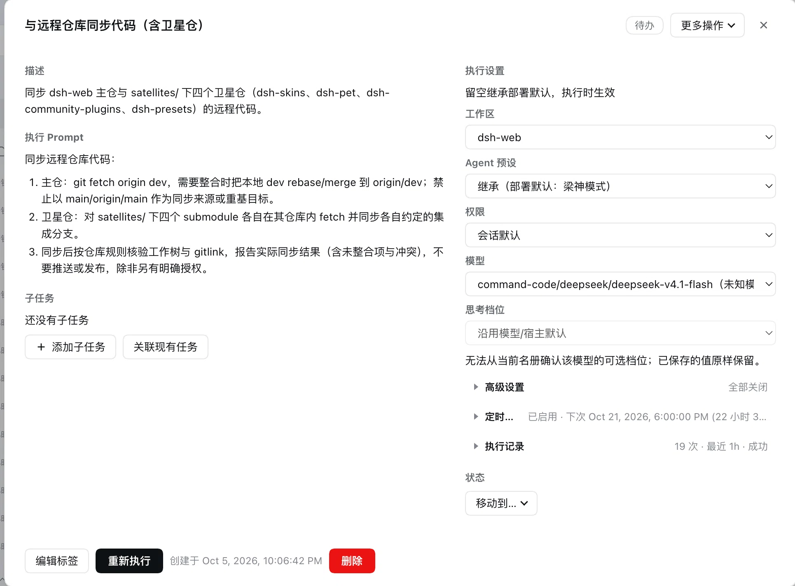
Task: Open the Agent 预设 dropdown
Action: (x=620, y=186)
